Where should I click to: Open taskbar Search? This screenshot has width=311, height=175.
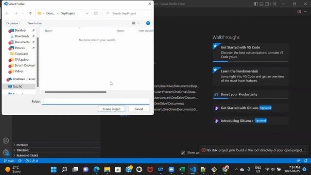tap(65, 170)
